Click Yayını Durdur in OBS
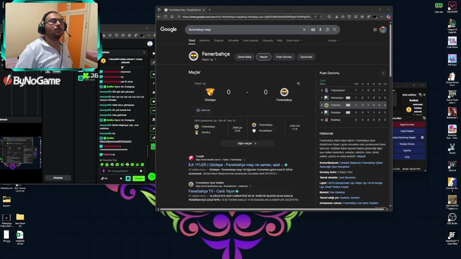Image resolution: width=461 pixels, height=259 pixels. [x=407, y=124]
